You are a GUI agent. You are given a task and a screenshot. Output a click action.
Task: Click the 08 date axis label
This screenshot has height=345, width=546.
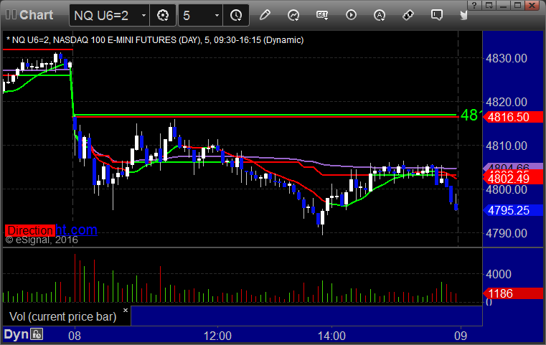coord(75,336)
